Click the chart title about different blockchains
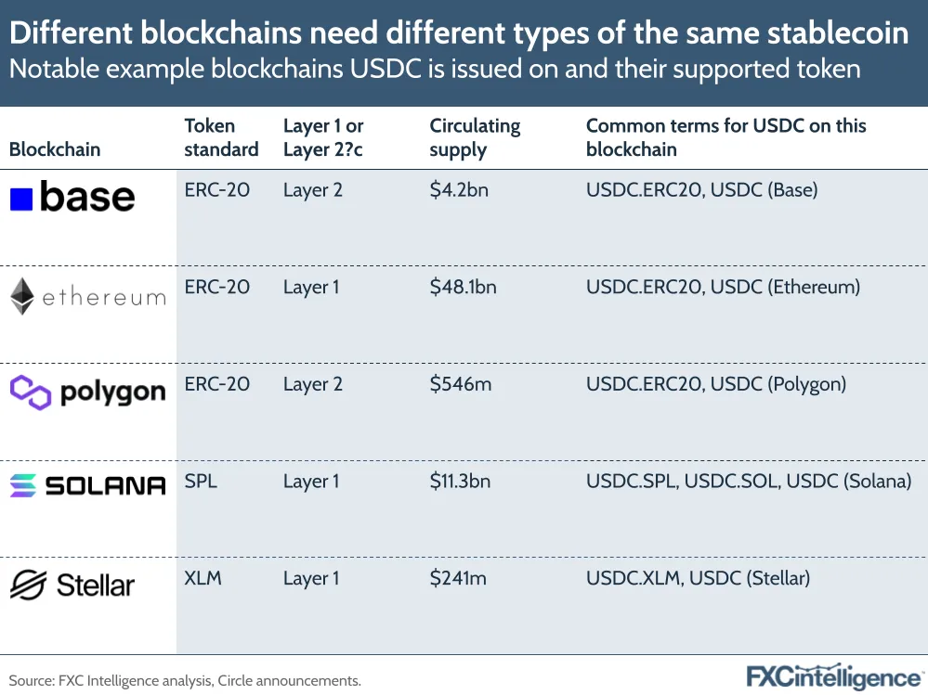Image resolution: width=928 pixels, height=695 pixels. [x=460, y=34]
